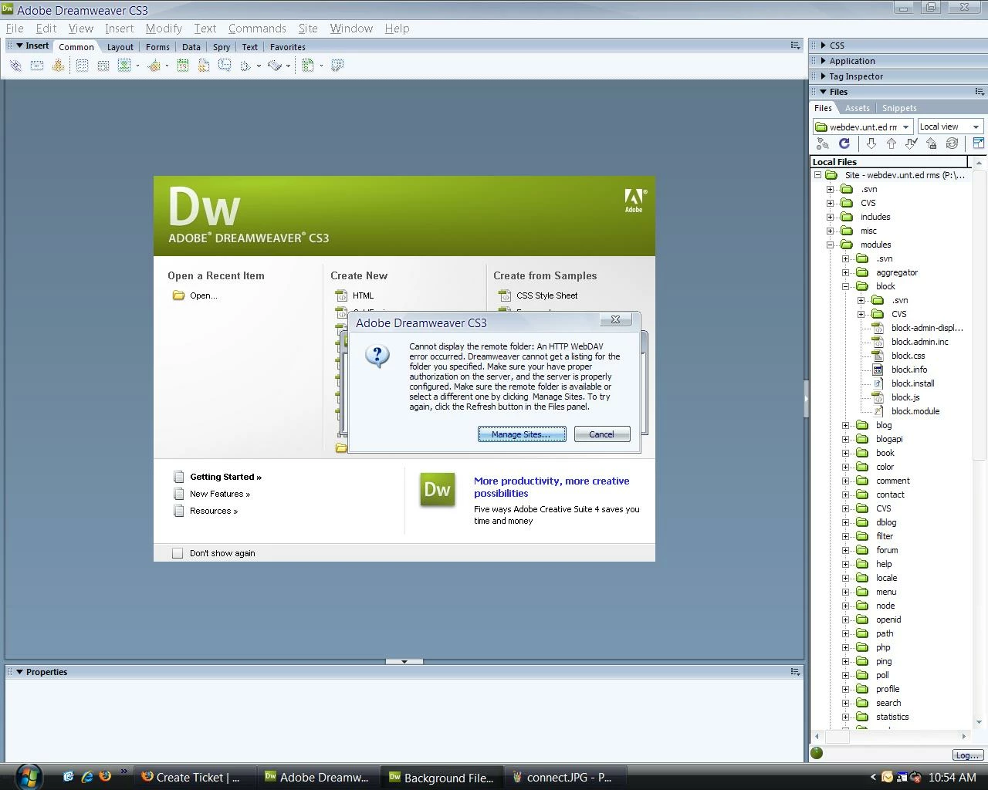Click the New Features link
This screenshot has width=988, height=790.
click(x=220, y=494)
